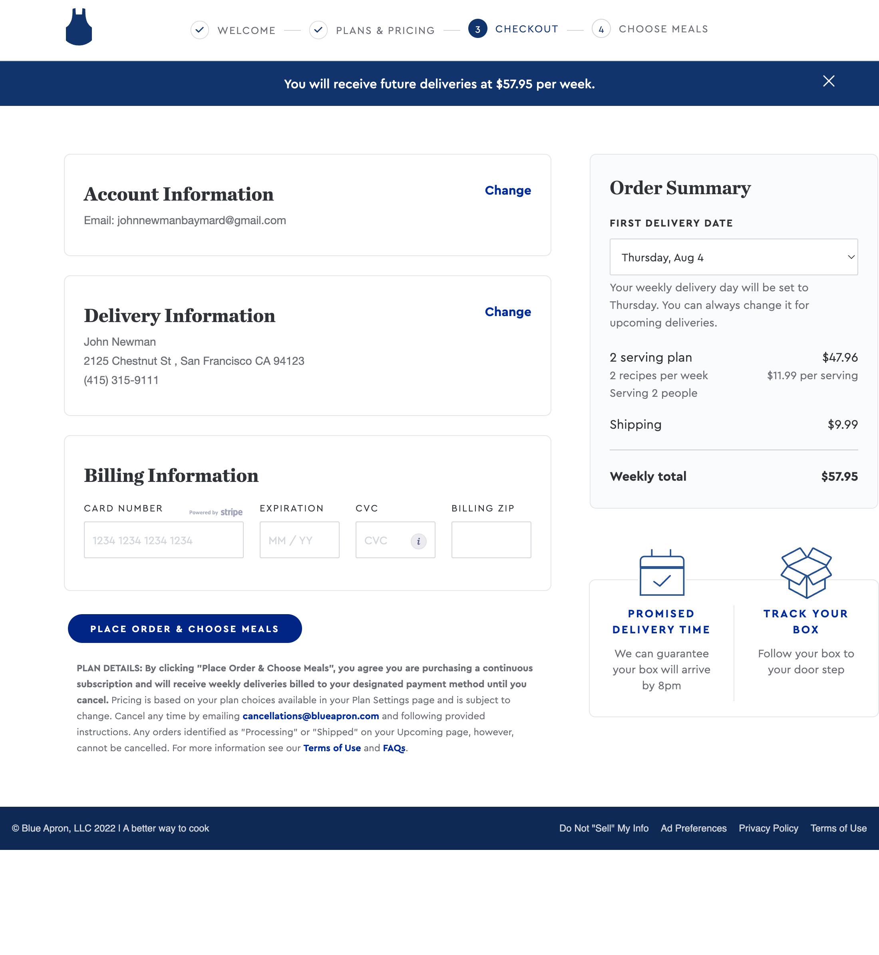Change the Delivery Information address
The height and width of the screenshot is (955, 879).
click(507, 312)
